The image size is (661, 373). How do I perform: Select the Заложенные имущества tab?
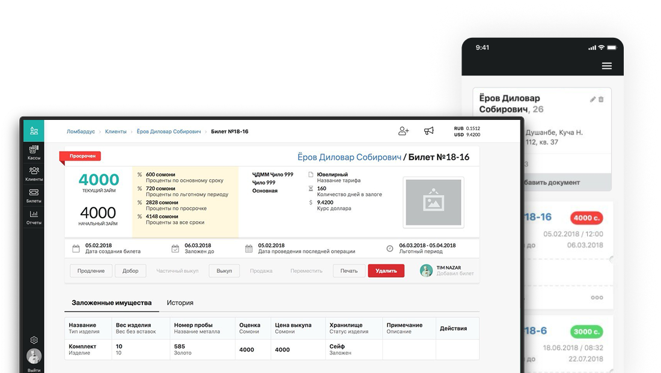click(112, 303)
